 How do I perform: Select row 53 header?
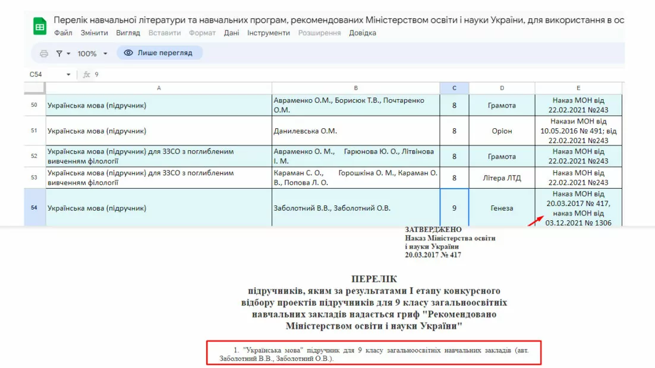click(34, 177)
